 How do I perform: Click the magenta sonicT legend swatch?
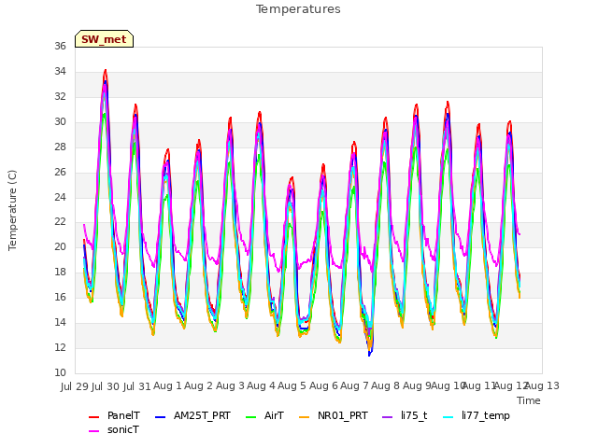click(x=93, y=431)
